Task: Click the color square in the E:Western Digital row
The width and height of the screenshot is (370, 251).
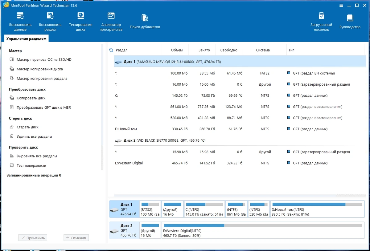Action: tap(289, 163)
